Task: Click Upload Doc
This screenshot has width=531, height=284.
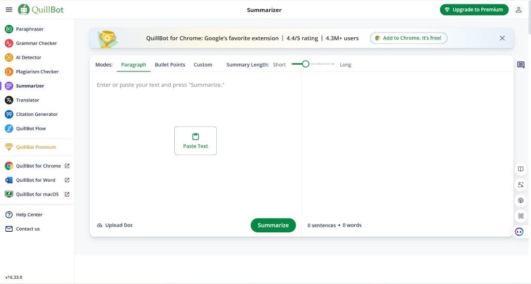Action: tap(115, 225)
